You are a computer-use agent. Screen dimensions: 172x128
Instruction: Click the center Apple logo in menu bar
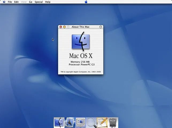tap(86, 2)
